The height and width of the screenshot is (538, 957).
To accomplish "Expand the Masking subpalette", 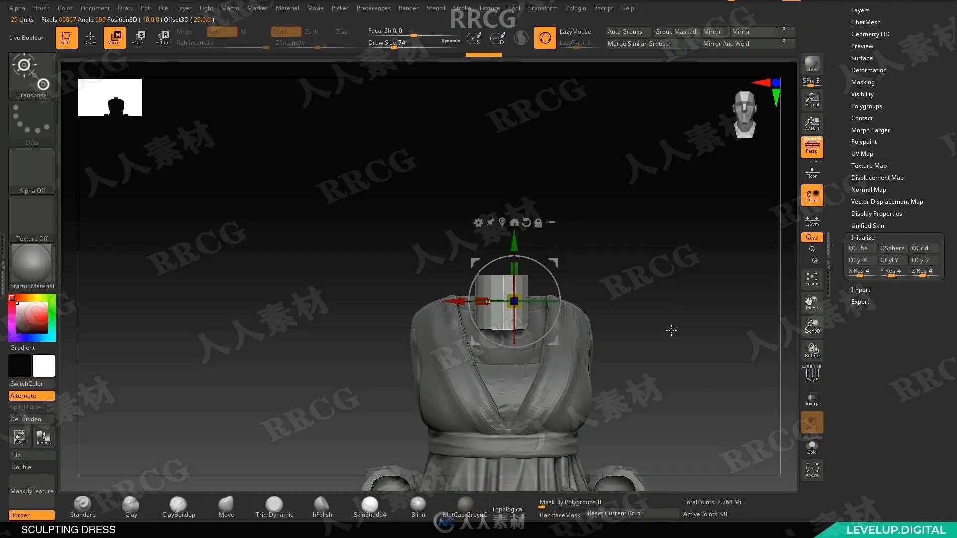I will (863, 82).
